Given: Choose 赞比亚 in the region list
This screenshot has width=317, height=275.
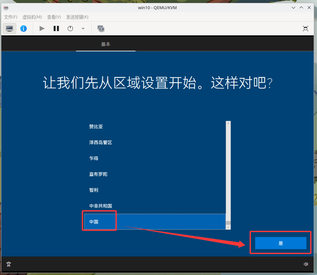Looking at the screenshot, I should tap(155, 126).
